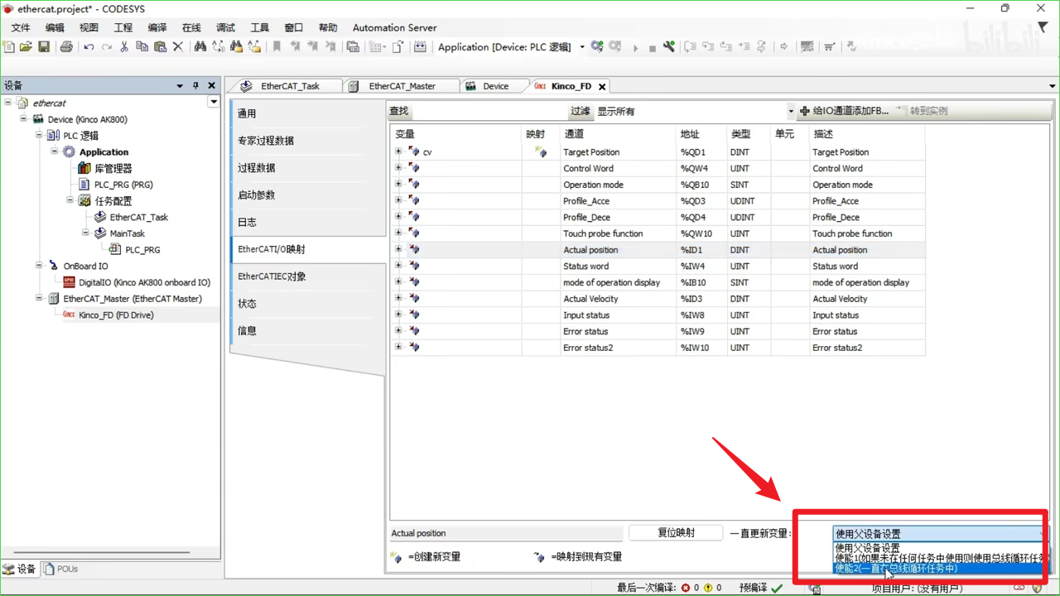Viewport: 1060px width, 596px height.
Task: Click the disabled 转到实例 button
Action: 922,111
